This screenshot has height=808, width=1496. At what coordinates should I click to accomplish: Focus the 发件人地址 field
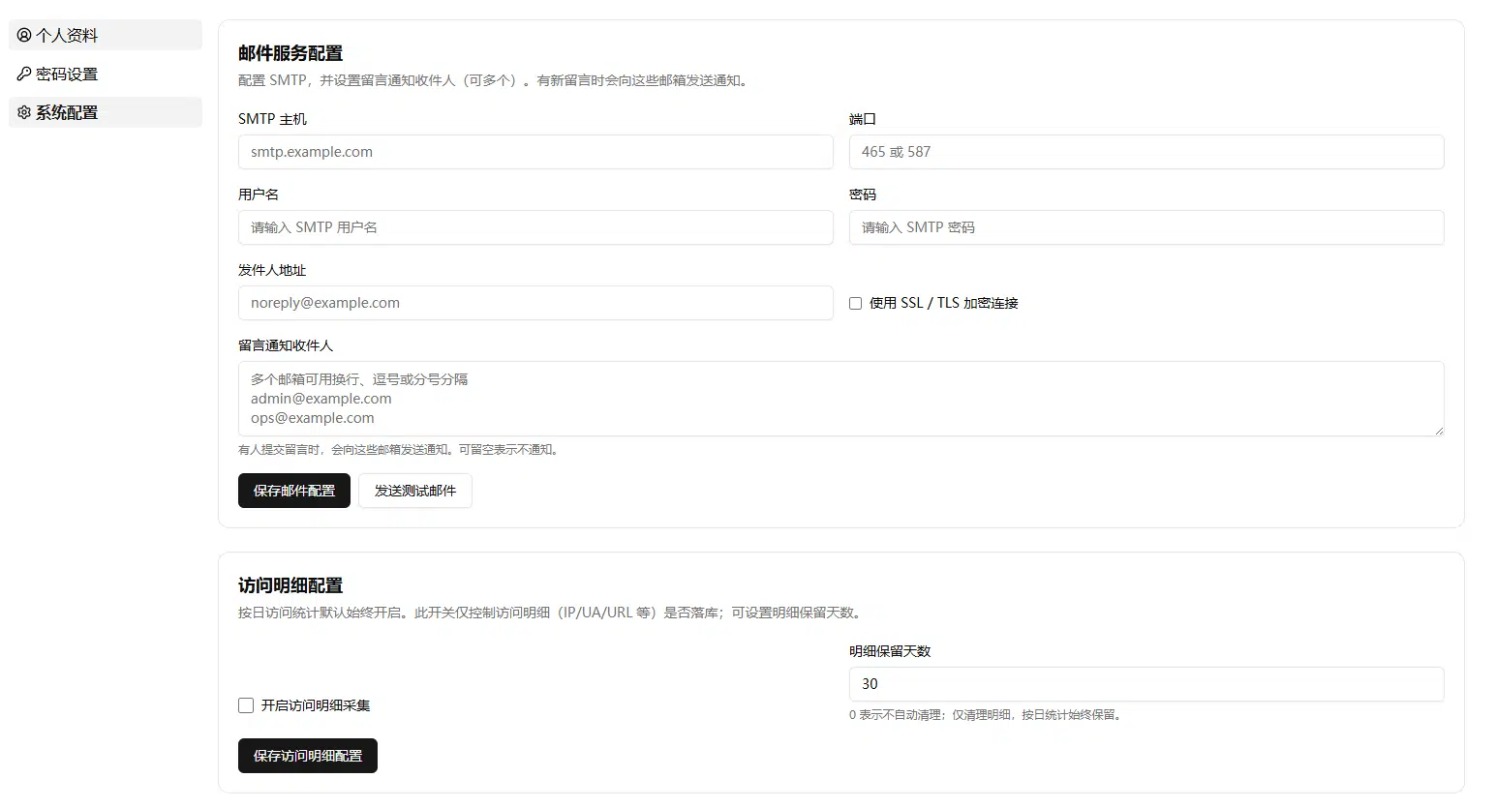[x=535, y=303]
